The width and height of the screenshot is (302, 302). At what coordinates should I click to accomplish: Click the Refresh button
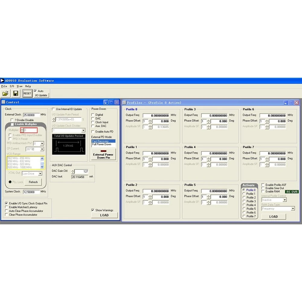tap(33, 182)
